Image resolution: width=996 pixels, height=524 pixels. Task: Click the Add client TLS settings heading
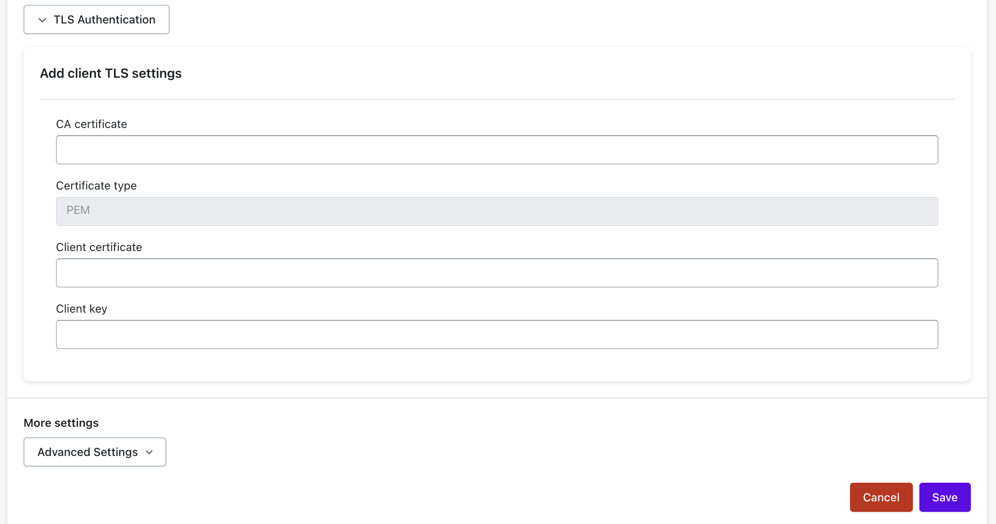(x=111, y=73)
